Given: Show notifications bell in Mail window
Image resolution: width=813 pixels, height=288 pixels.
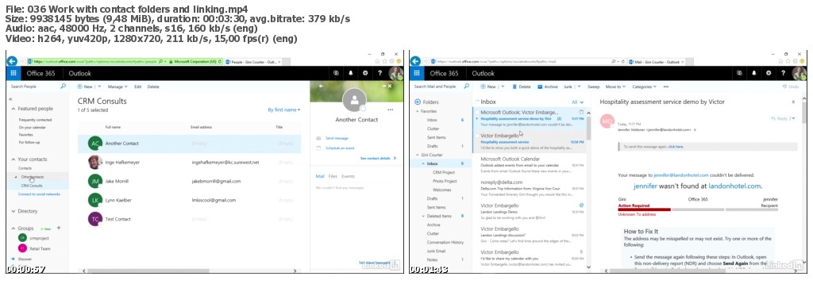Looking at the screenshot, I should [754, 74].
